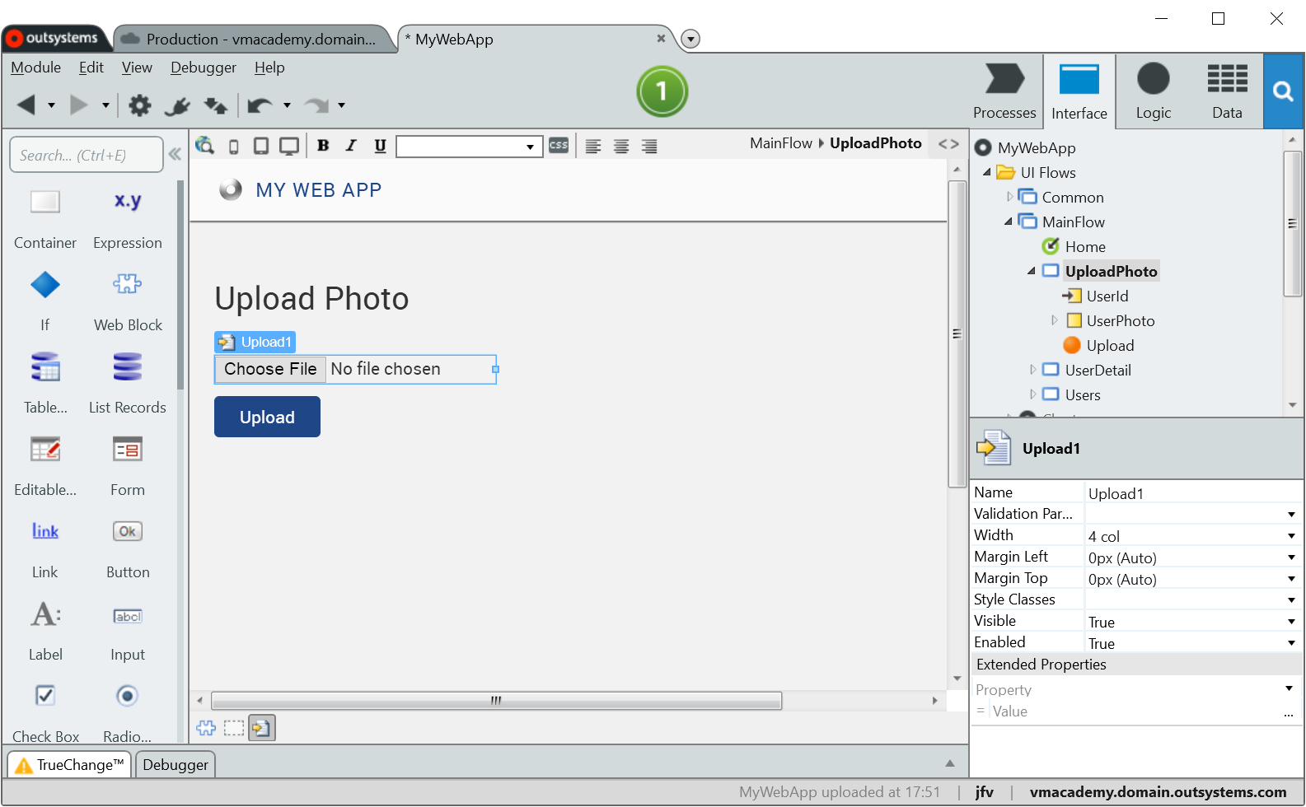The height and width of the screenshot is (807, 1306).
Task: Open the Data layer tab
Action: point(1226,91)
